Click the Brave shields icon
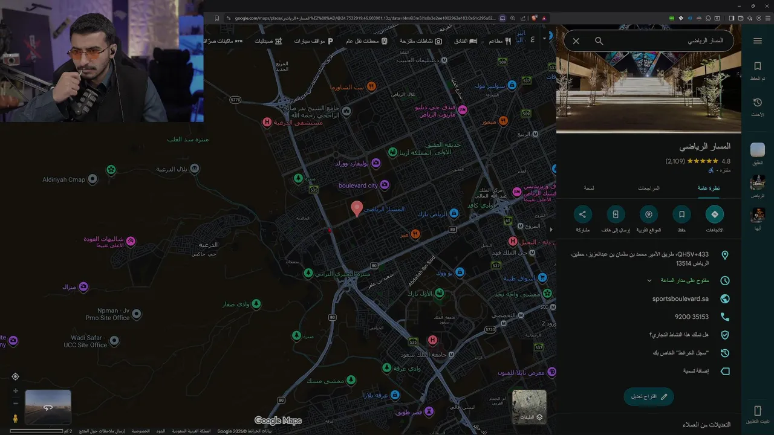774x435 pixels. (x=535, y=18)
